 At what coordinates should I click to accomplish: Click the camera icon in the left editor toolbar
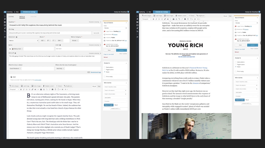click(x=41, y=89)
